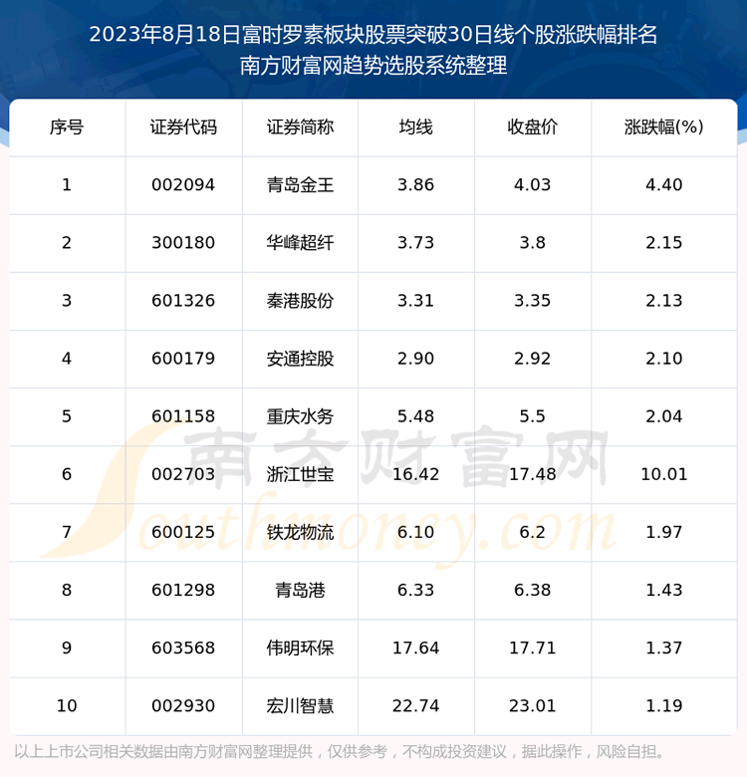Select stock code 603568

(x=183, y=648)
